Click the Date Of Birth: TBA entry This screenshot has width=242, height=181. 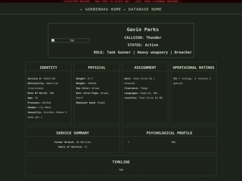pyautogui.click(x=41, y=93)
